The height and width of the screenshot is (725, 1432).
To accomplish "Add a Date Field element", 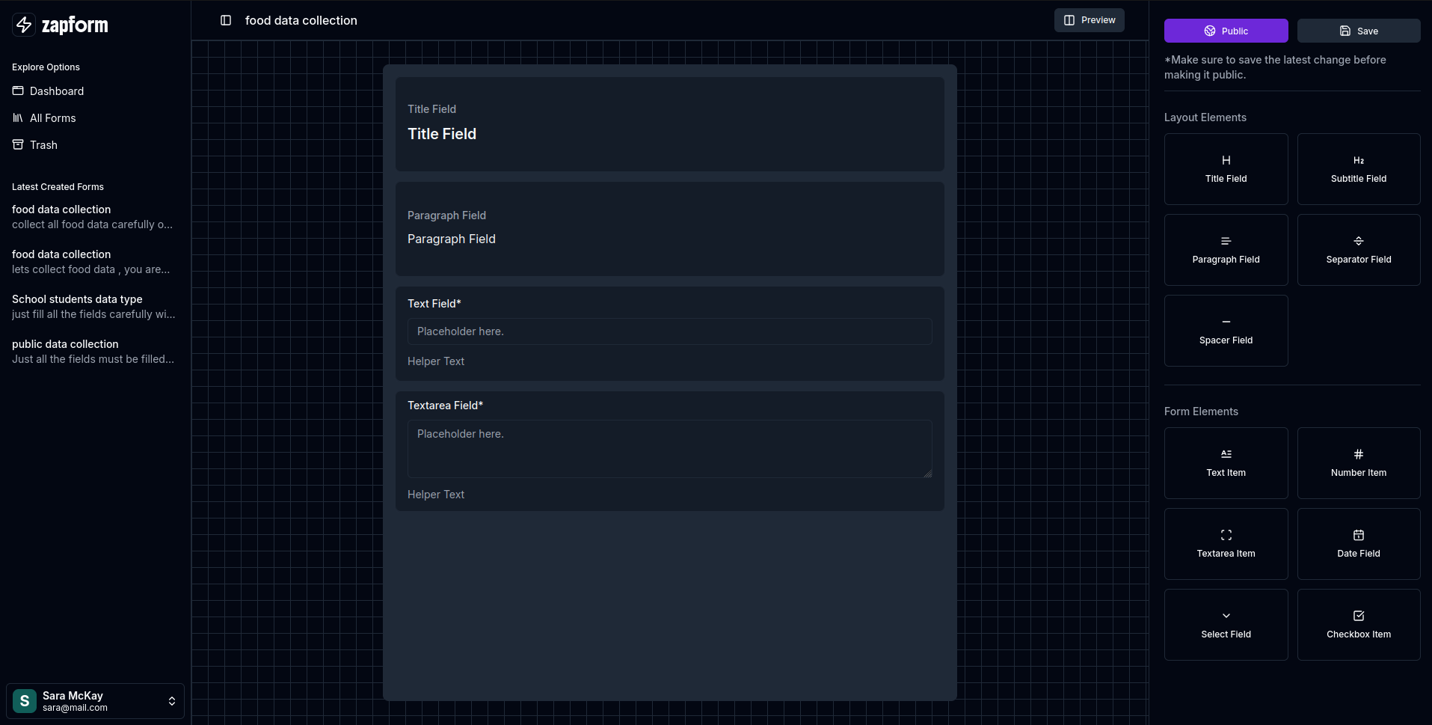I will click(x=1358, y=544).
